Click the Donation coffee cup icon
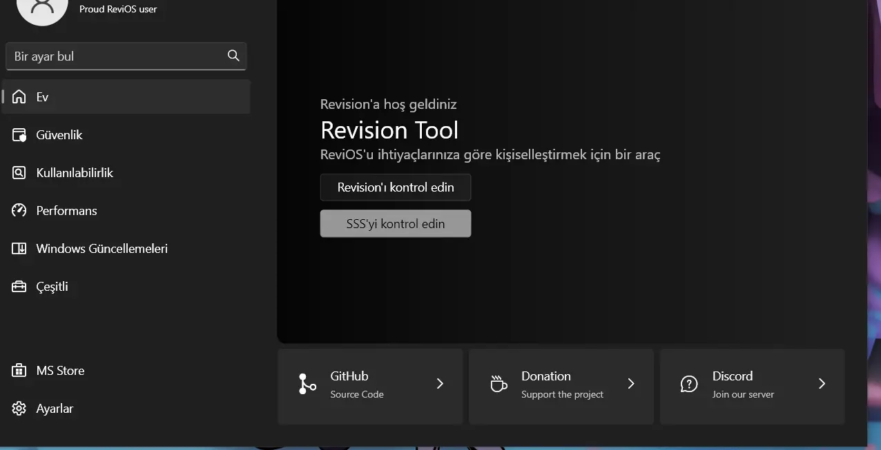 (x=498, y=384)
